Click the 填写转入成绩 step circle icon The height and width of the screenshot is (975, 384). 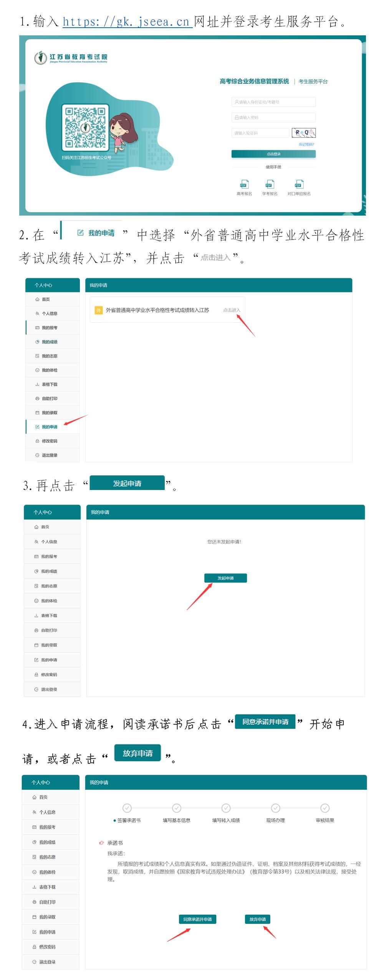(226, 808)
